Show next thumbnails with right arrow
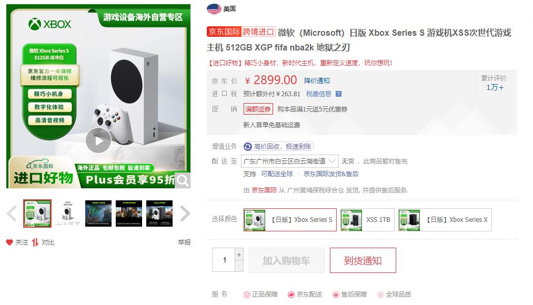The width and height of the screenshot is (533, 305). (x=185, y=213)
